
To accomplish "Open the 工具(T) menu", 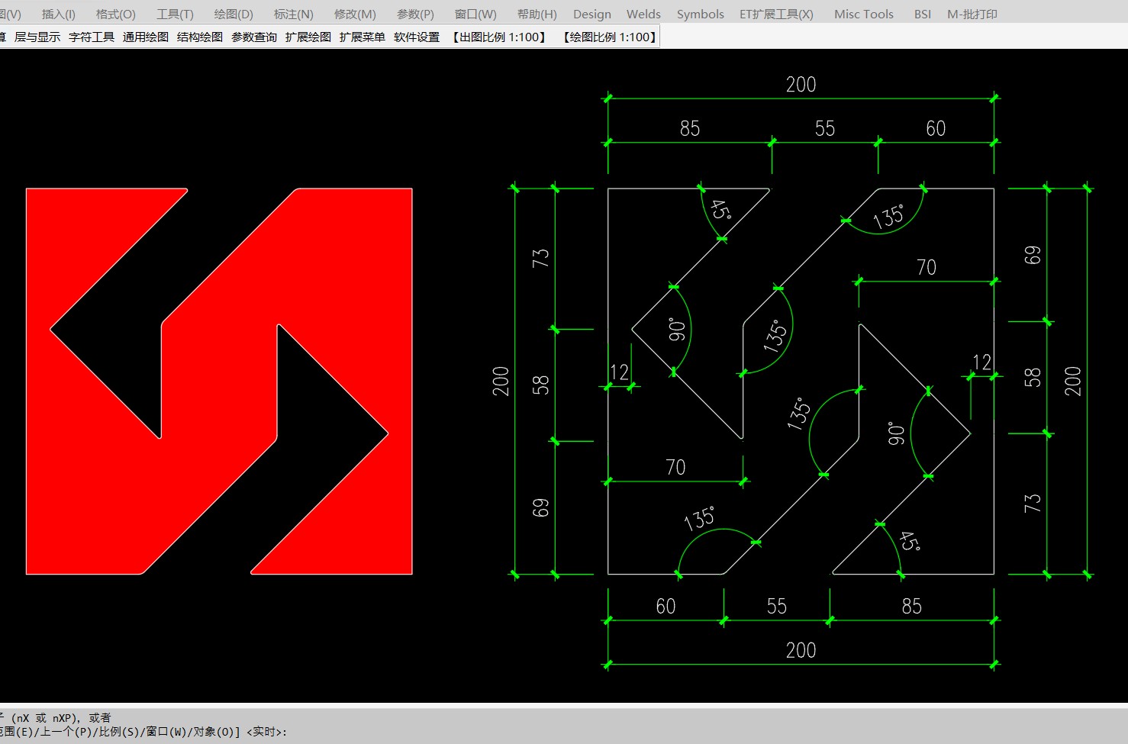I will pos(175,14).
